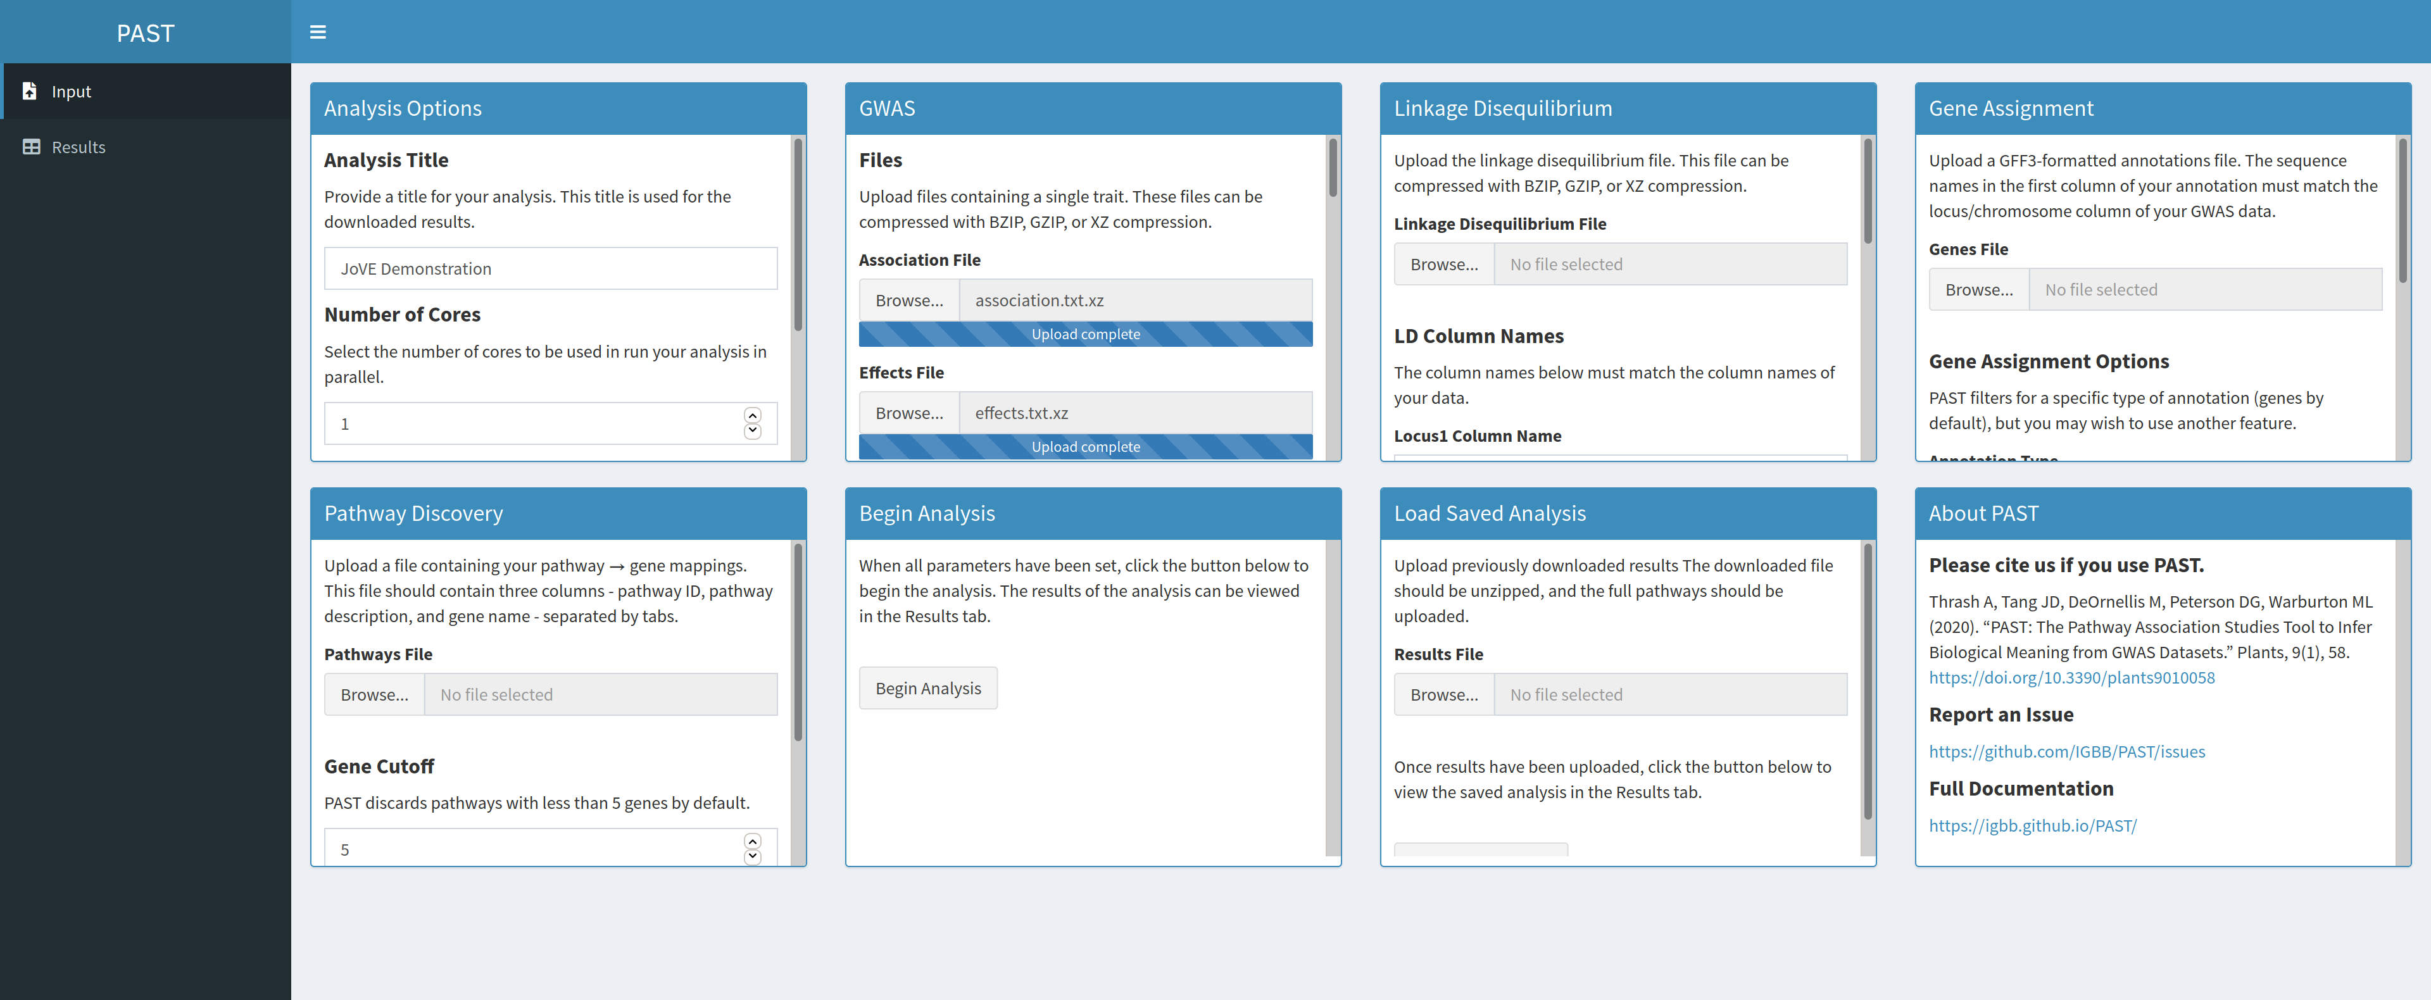Decrease Gene Cutoff with down arrow
The width and height of the screenshot is (2431, 1000).
(752, 856)
